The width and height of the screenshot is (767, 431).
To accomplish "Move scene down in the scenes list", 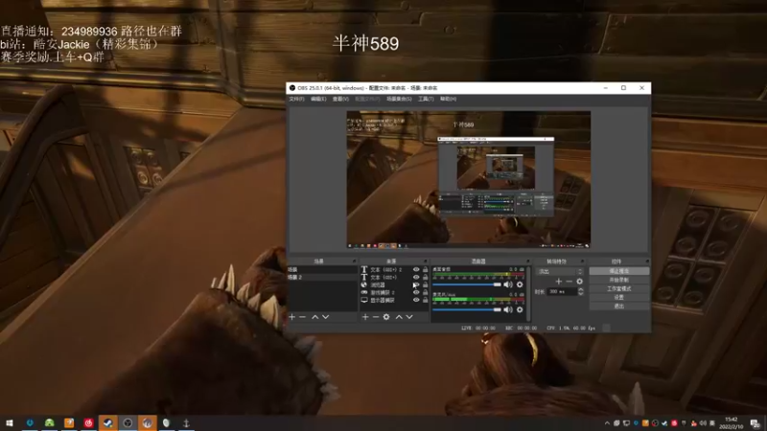I will point(325,317).
